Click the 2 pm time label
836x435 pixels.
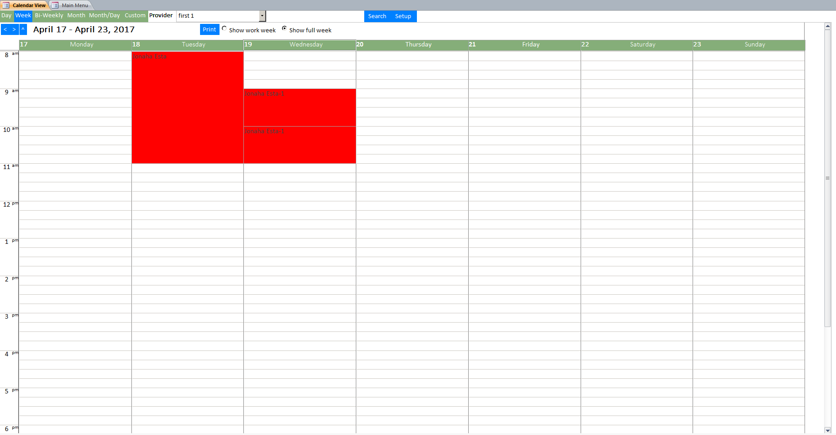click(x=12, y=279)
